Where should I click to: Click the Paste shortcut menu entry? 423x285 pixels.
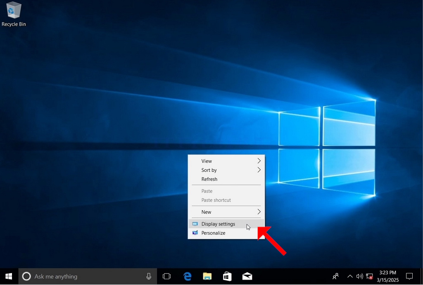[x=226, y=200]
